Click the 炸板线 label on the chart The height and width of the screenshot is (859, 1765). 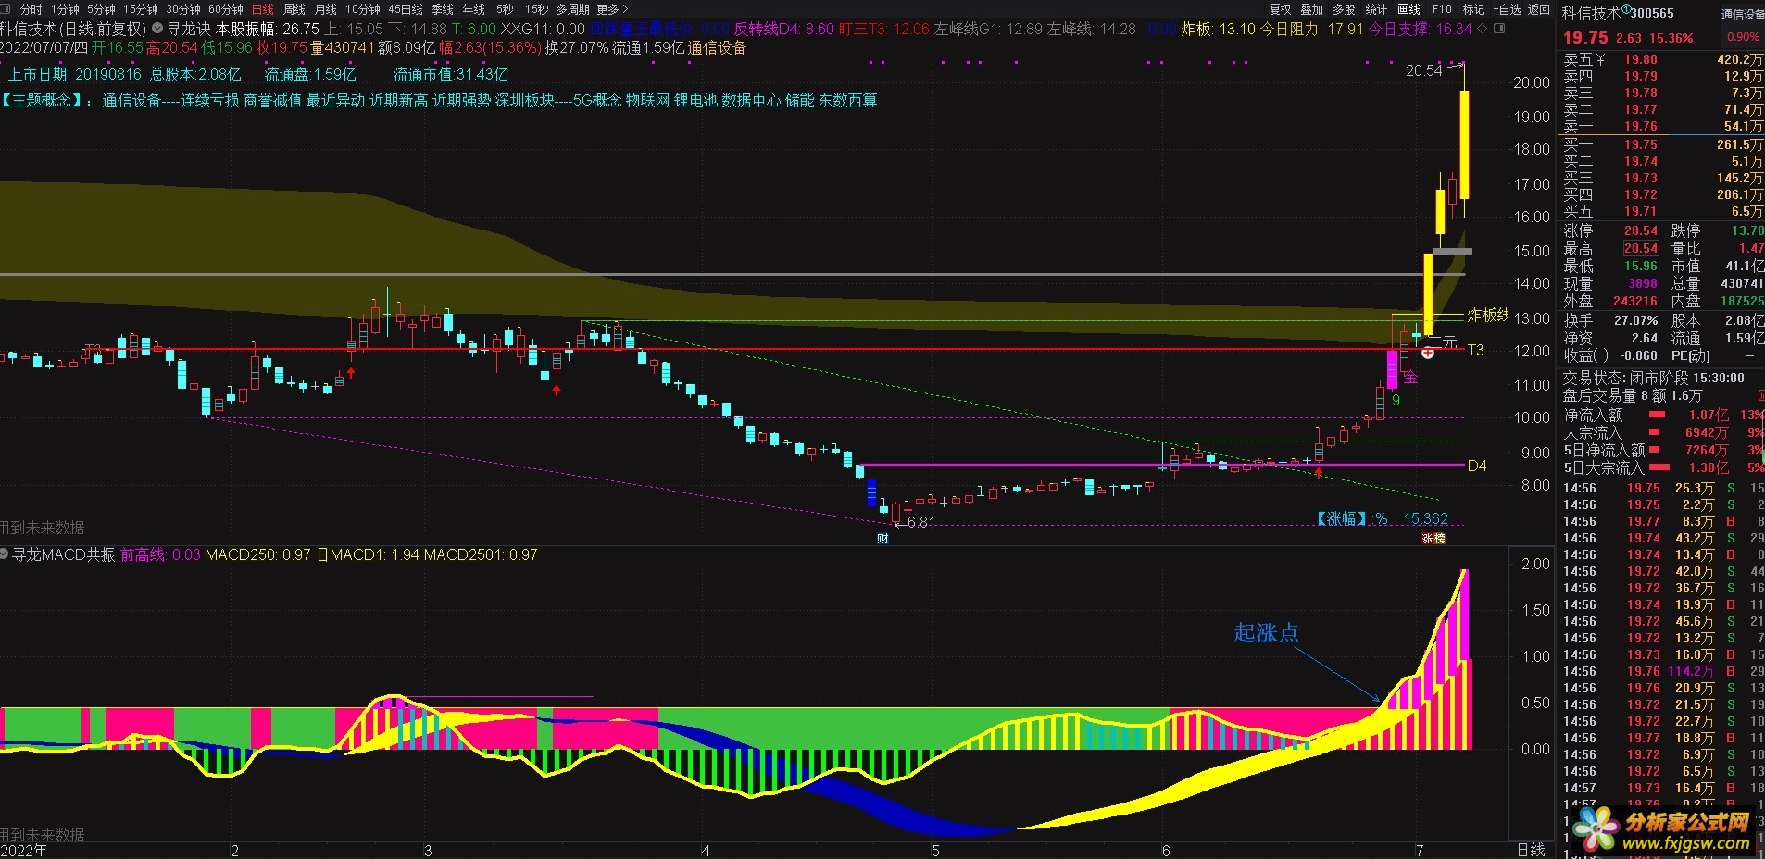point(1488,315)
